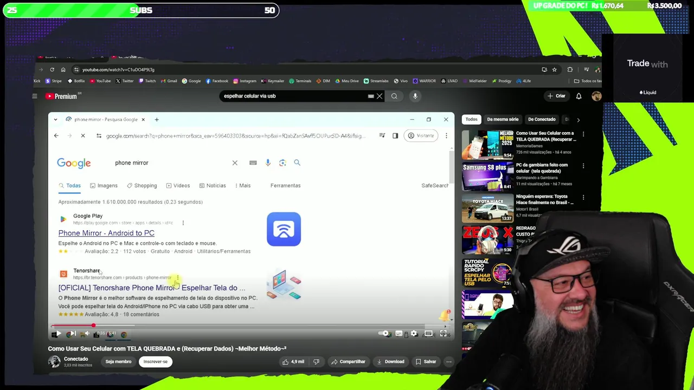Open options menu for 'PC da gambiarra' suggestion
The height and width of the screenshot is (390, 694).
pos(583,166)
